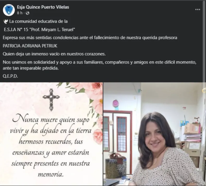Click the red-framed door in the photo
206x186 pixels.
click(x=118, y=142)
